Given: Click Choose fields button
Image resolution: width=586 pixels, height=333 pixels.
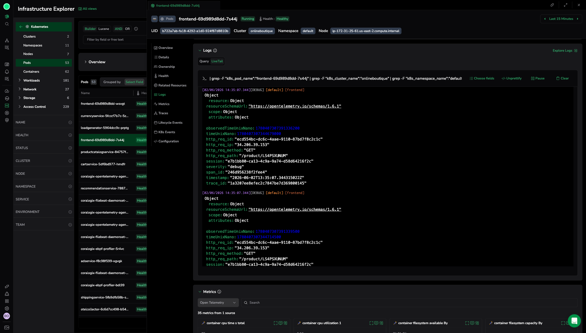Looking at the screenshot, I should coord(482,79).
